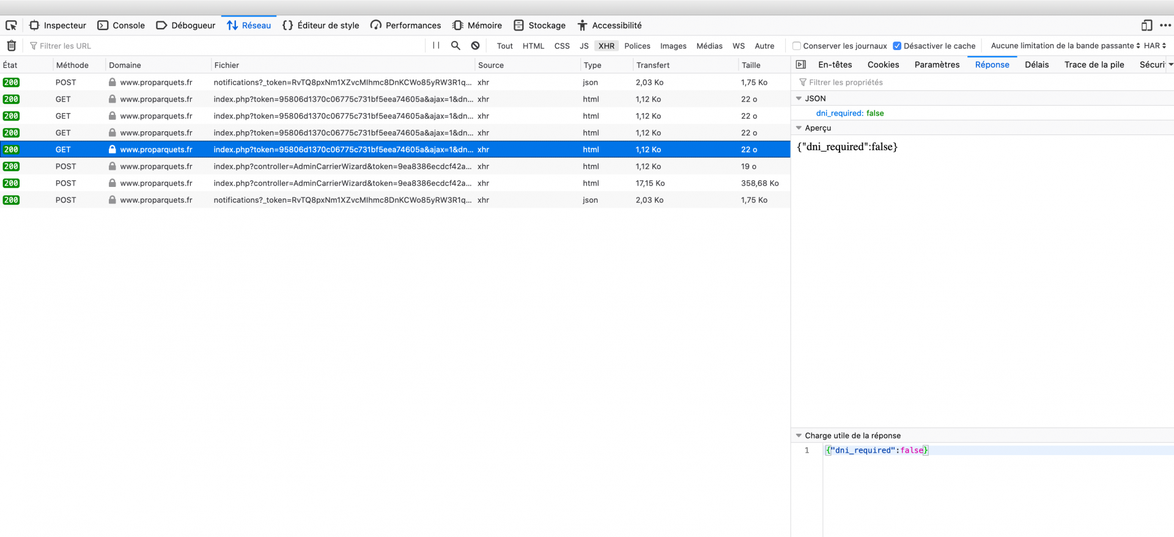Open bandwidth throttling dropdown
Viewport: 1174px width, 537px height.
pos(1065,46)
